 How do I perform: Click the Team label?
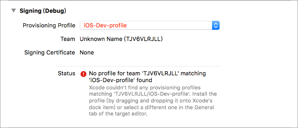pos(68,39)
